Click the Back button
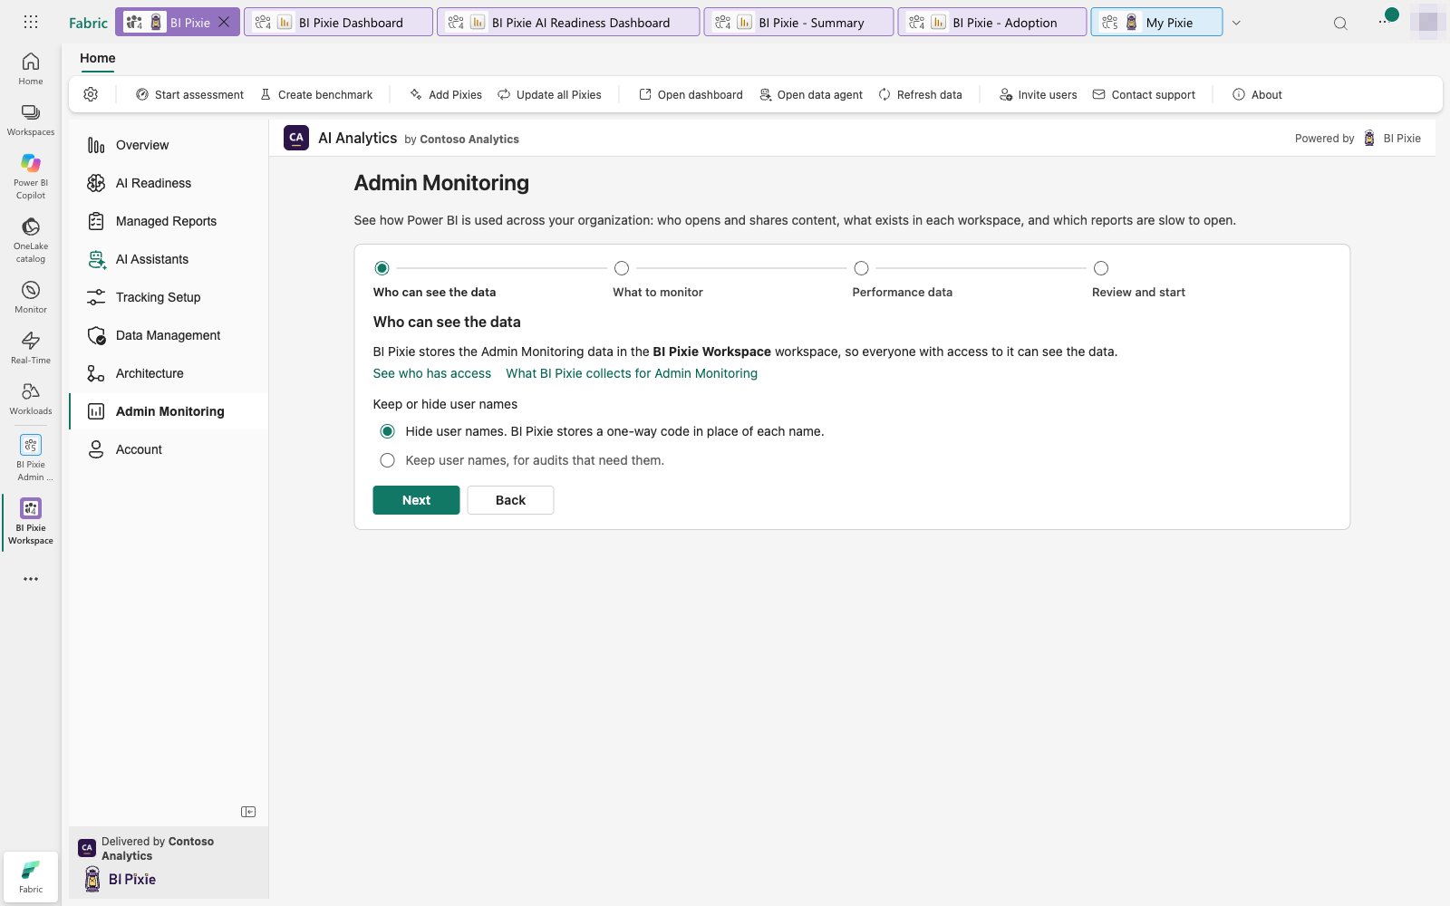The height and width of the screenshot is (906, 1450). click(510, 500)
